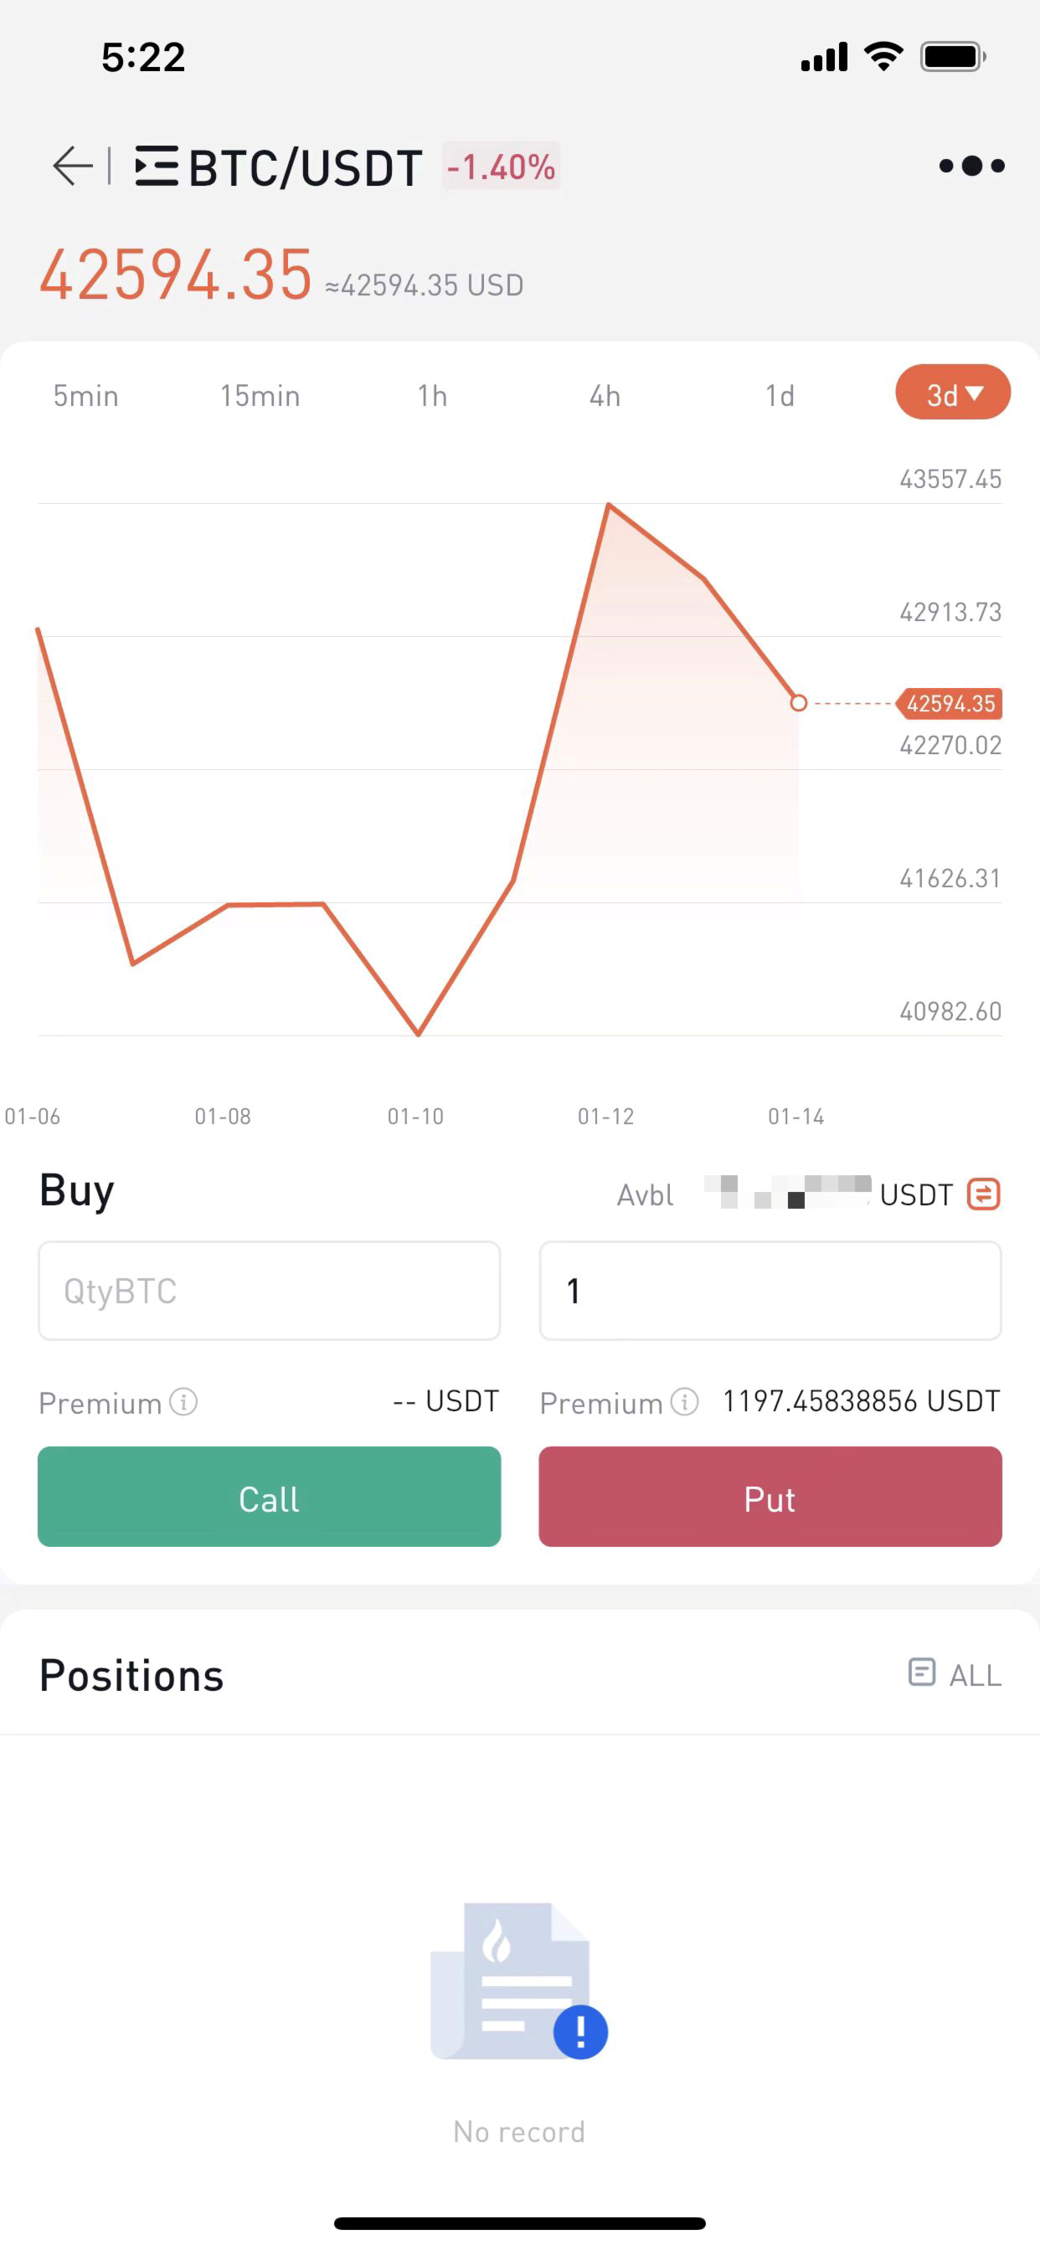Select the 4h chart interval

[605, 396]
